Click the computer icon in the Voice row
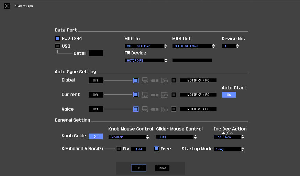Screen dimensions: 300x176 145,109
